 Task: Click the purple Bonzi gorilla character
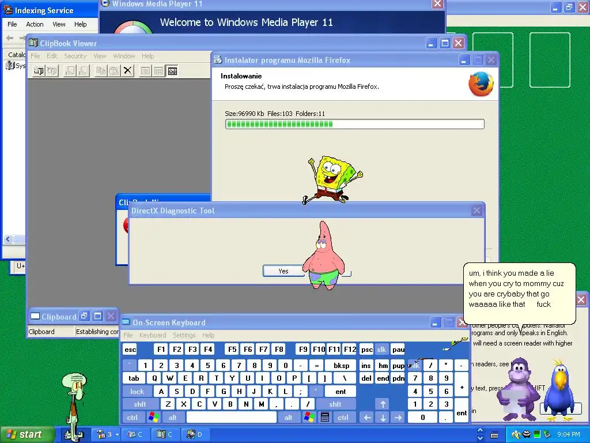point(520,389)
